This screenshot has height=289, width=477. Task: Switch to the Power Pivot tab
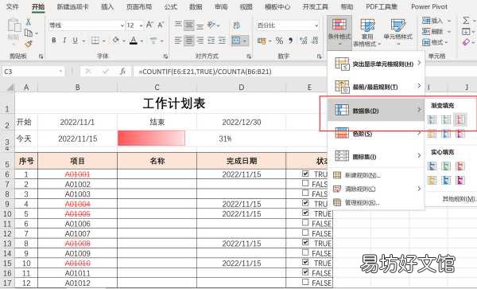coord(429,6)
